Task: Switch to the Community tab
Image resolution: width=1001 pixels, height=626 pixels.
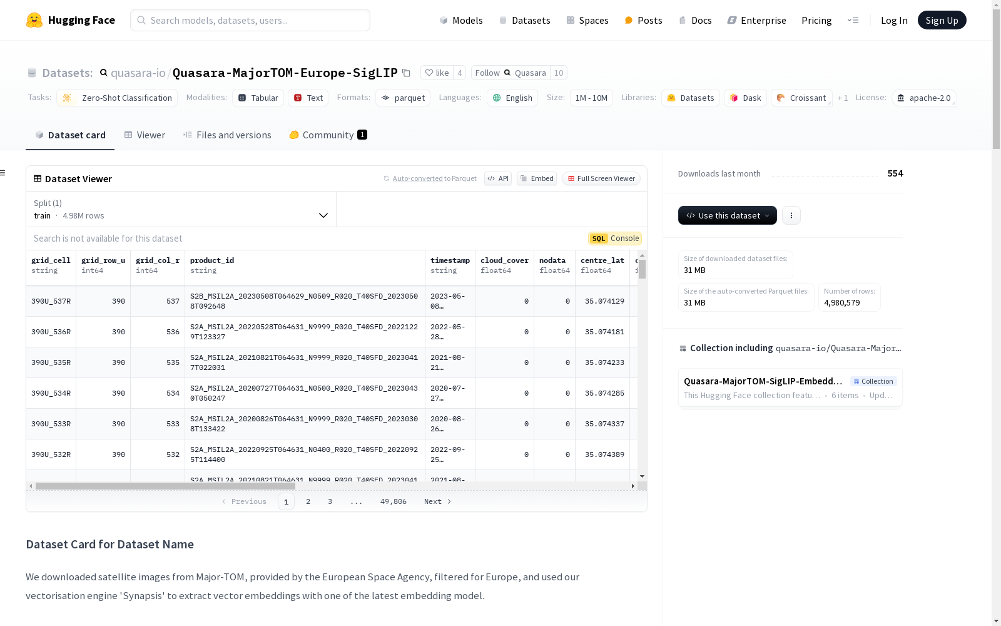Action: coord(328,135)
